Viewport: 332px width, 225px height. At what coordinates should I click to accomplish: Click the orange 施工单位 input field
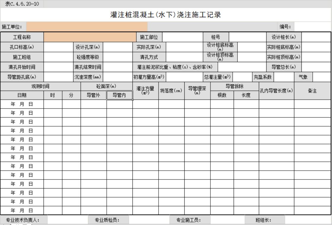tap(87, 27)
